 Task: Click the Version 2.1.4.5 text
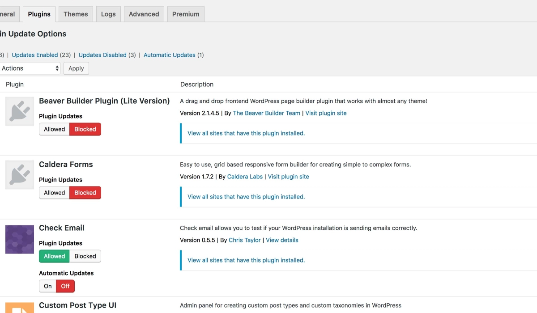200,113
